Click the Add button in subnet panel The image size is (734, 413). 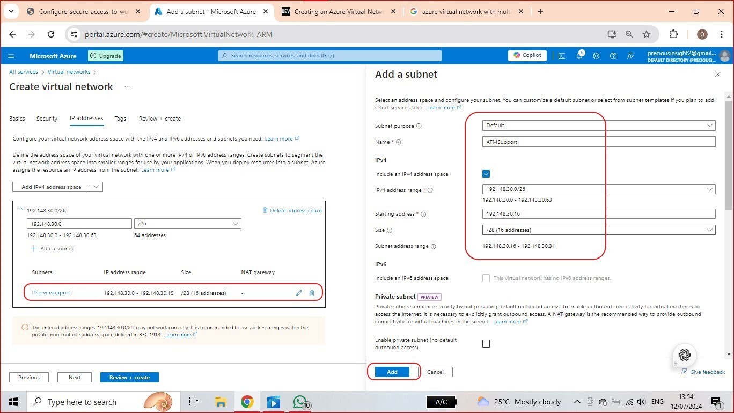[x=392, y=372]
